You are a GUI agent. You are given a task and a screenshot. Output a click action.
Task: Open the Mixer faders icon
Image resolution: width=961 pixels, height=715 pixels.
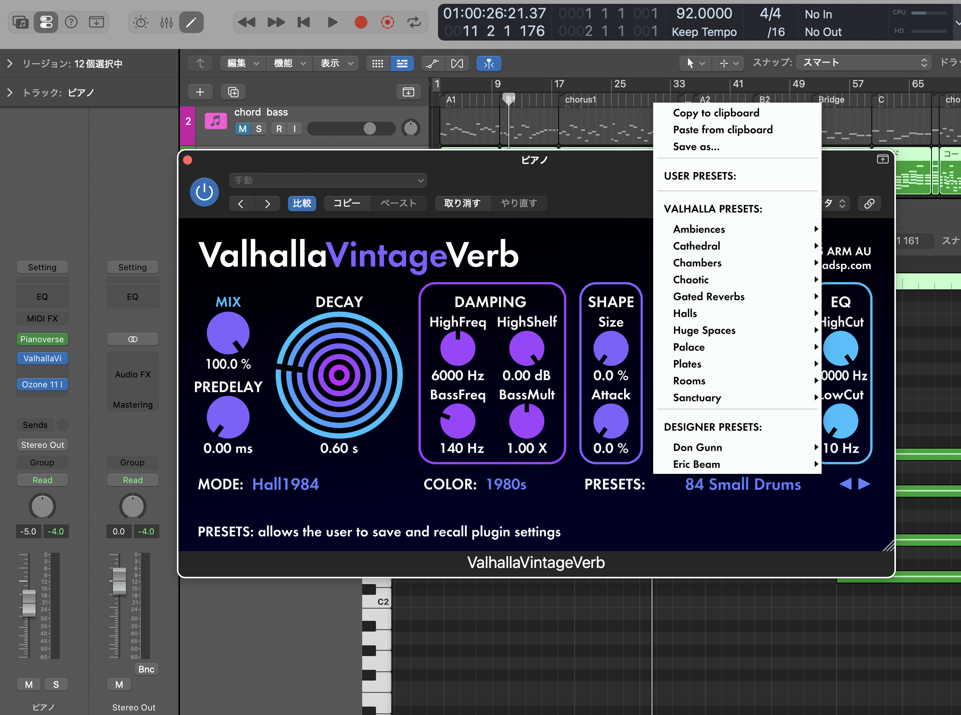click(x=166, y=22)
